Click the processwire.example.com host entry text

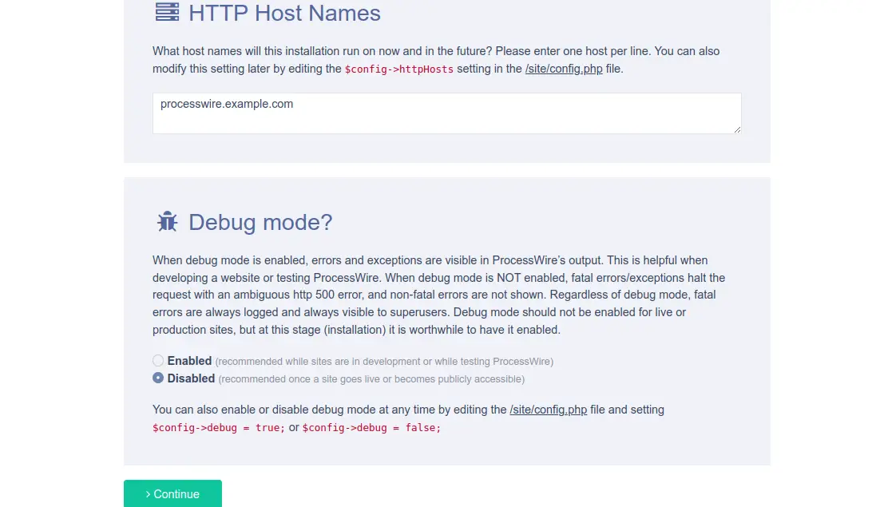tap(227, 104)
